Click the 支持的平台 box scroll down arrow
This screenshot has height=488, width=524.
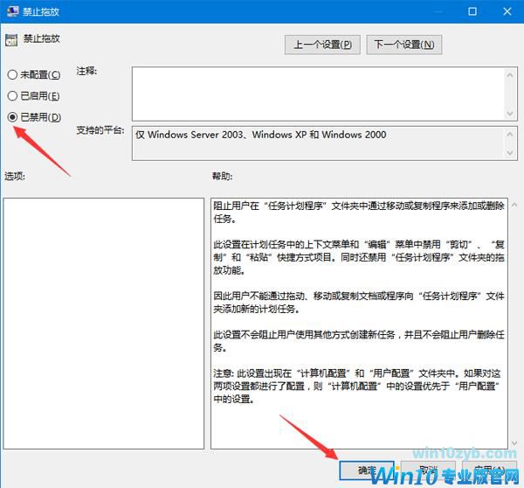click(x=510, y=153)
